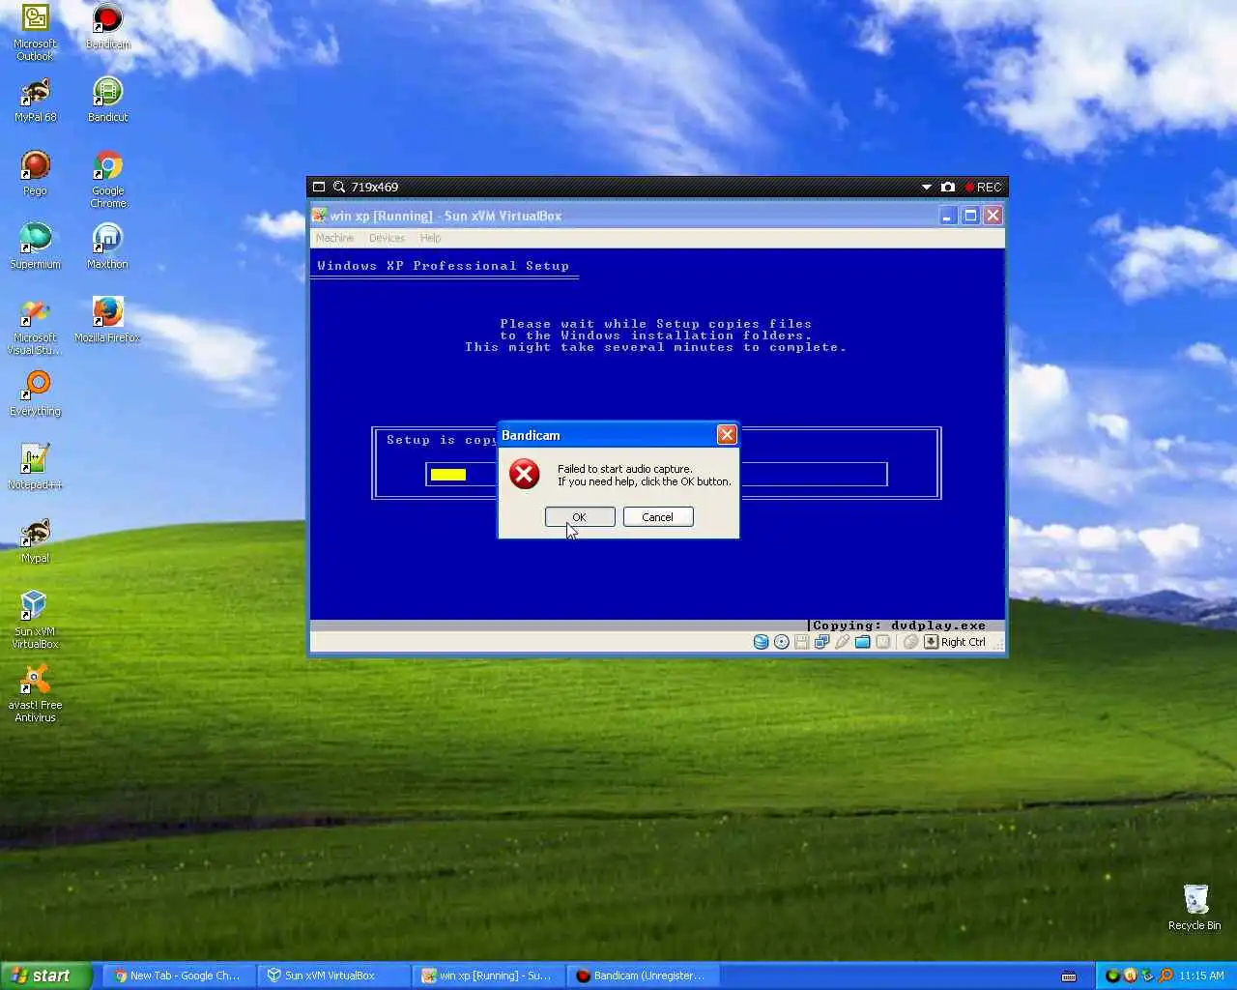Click OK in the Bandicam error dialog
The height and width of the screenshot is (990, 1237).
click(580, 517)
